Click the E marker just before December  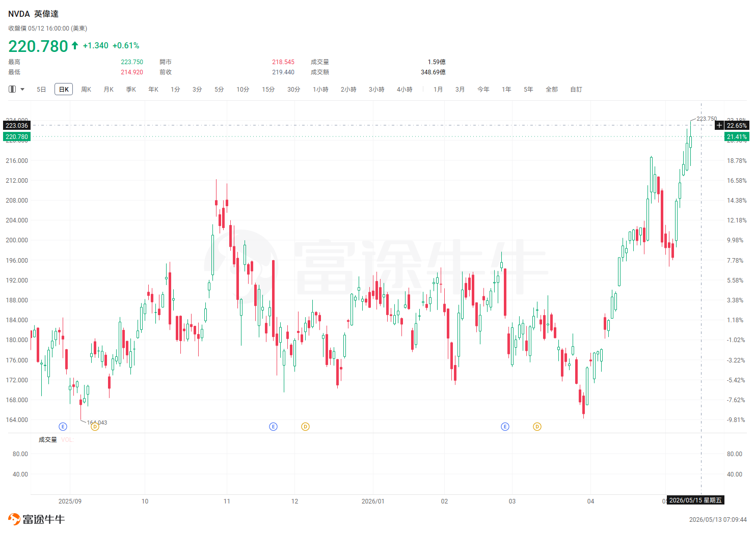pos(273,427)
